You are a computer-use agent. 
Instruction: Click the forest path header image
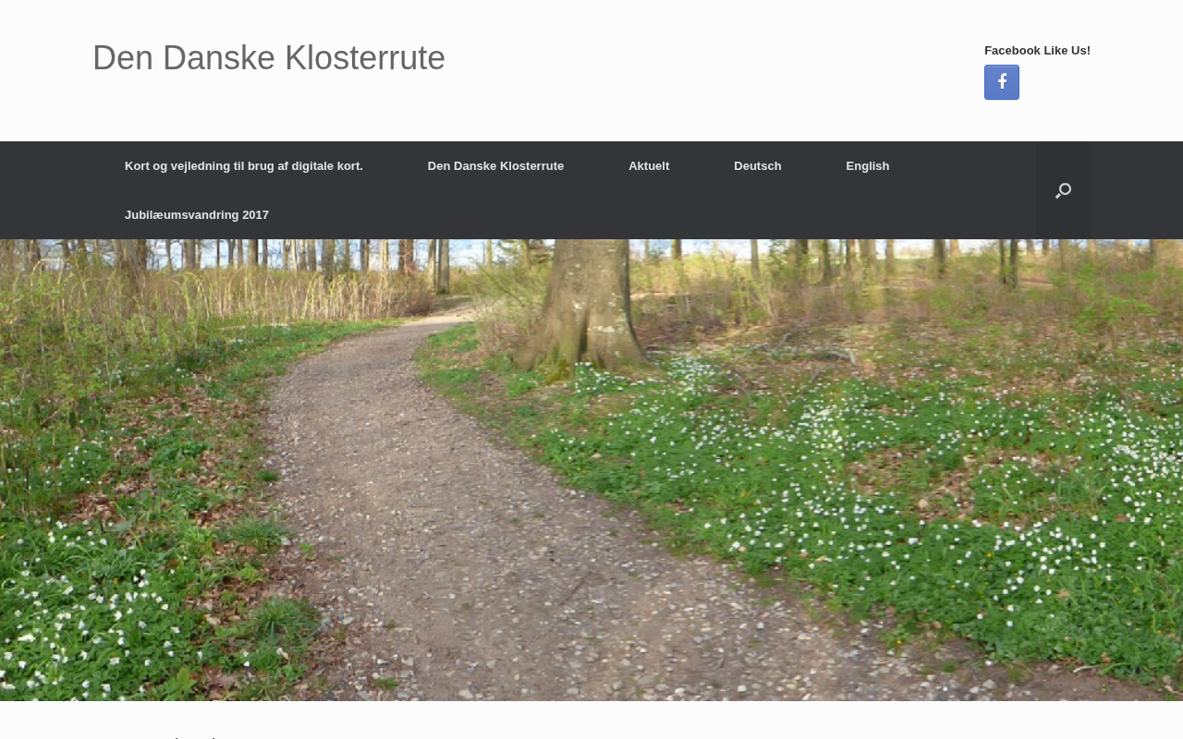pos(591,470)
